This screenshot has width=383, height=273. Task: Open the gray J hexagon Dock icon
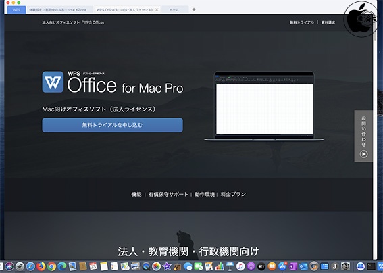tap(335, 266)
